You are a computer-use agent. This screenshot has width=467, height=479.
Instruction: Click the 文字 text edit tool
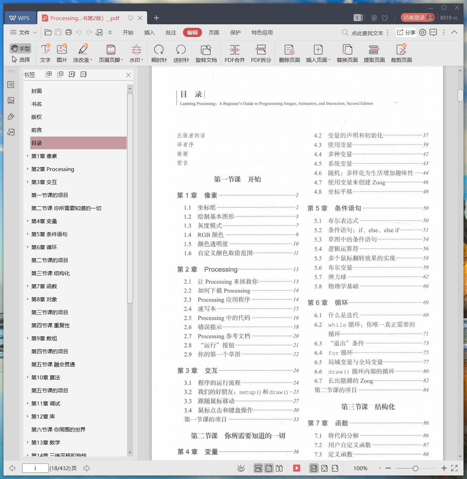pos(45,53)
